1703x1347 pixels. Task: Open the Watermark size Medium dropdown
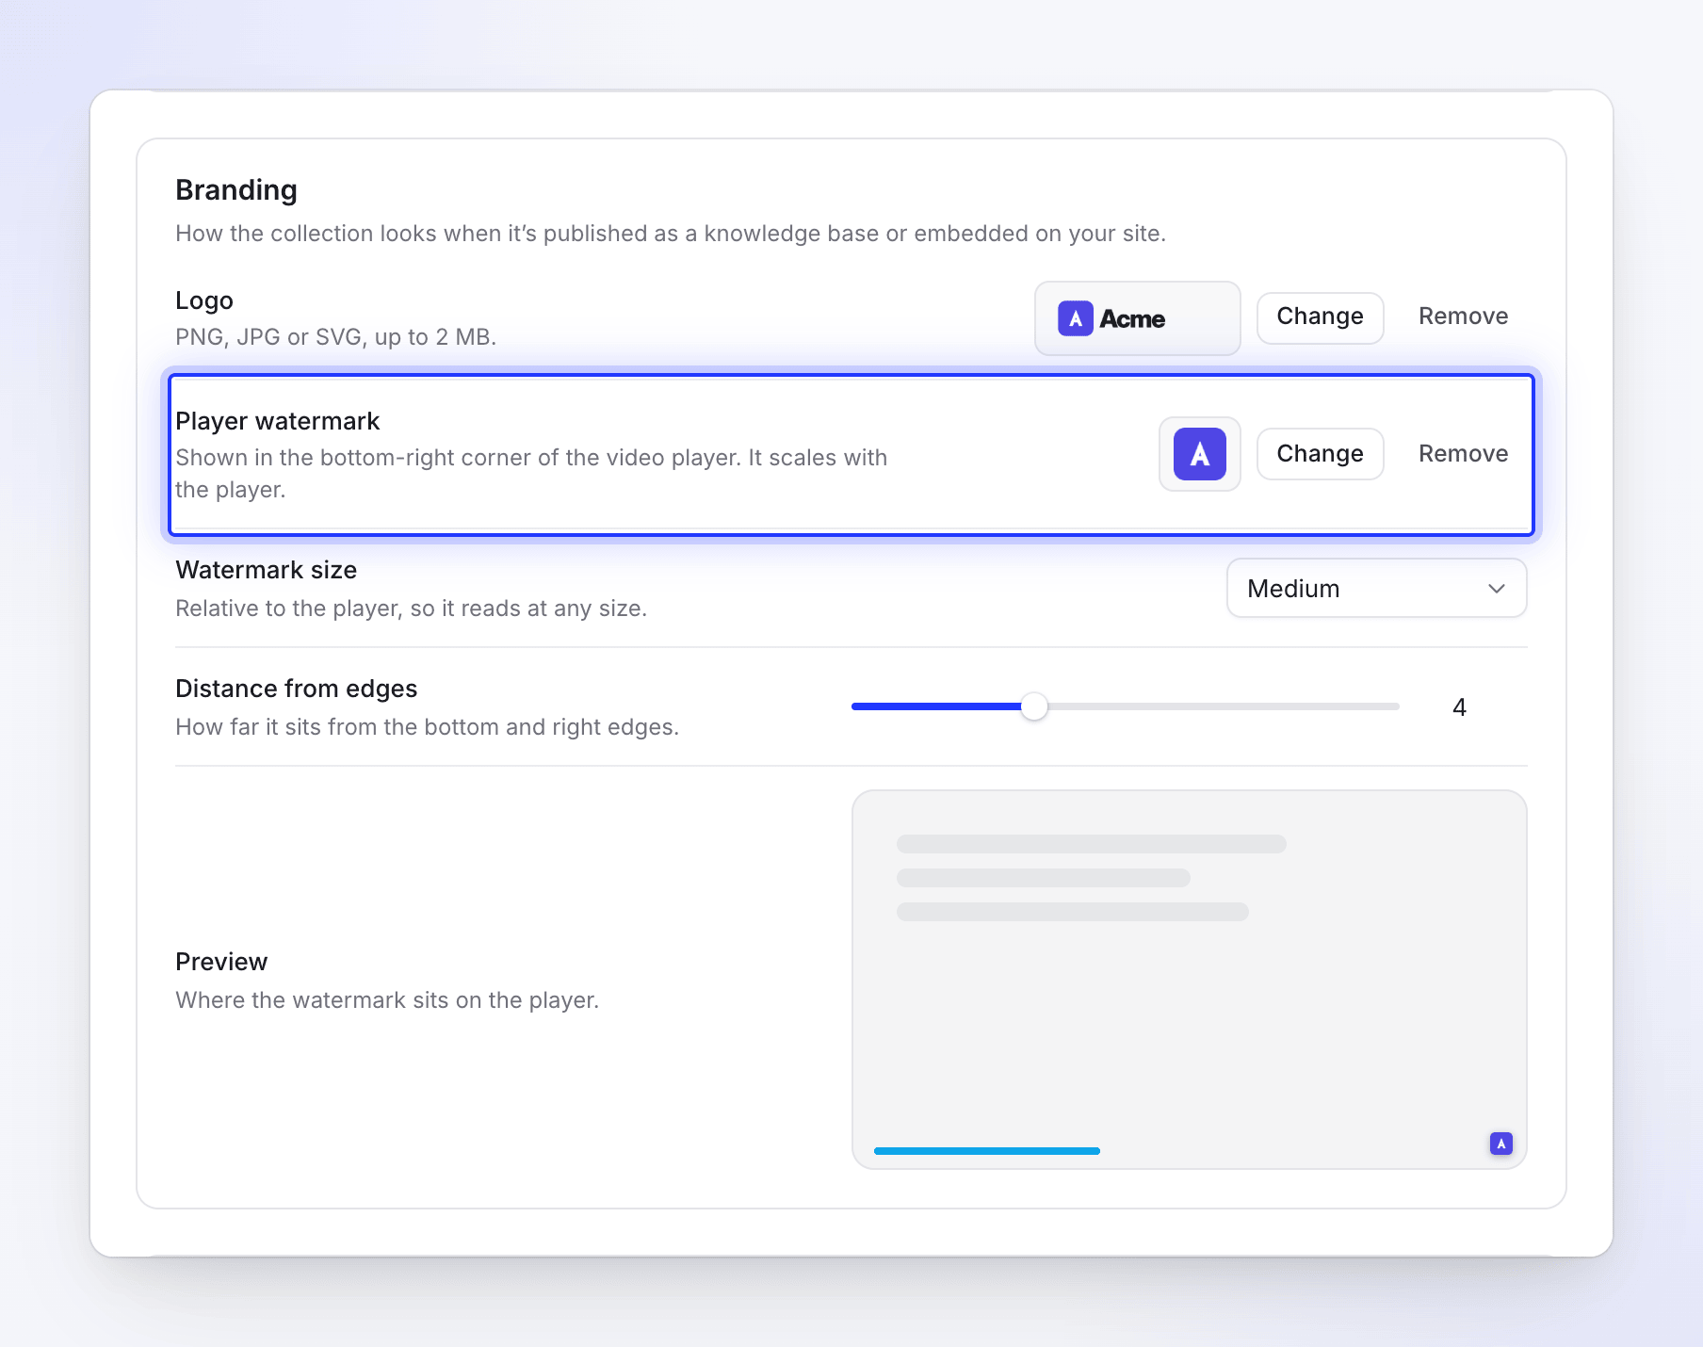pos(1376,589)
